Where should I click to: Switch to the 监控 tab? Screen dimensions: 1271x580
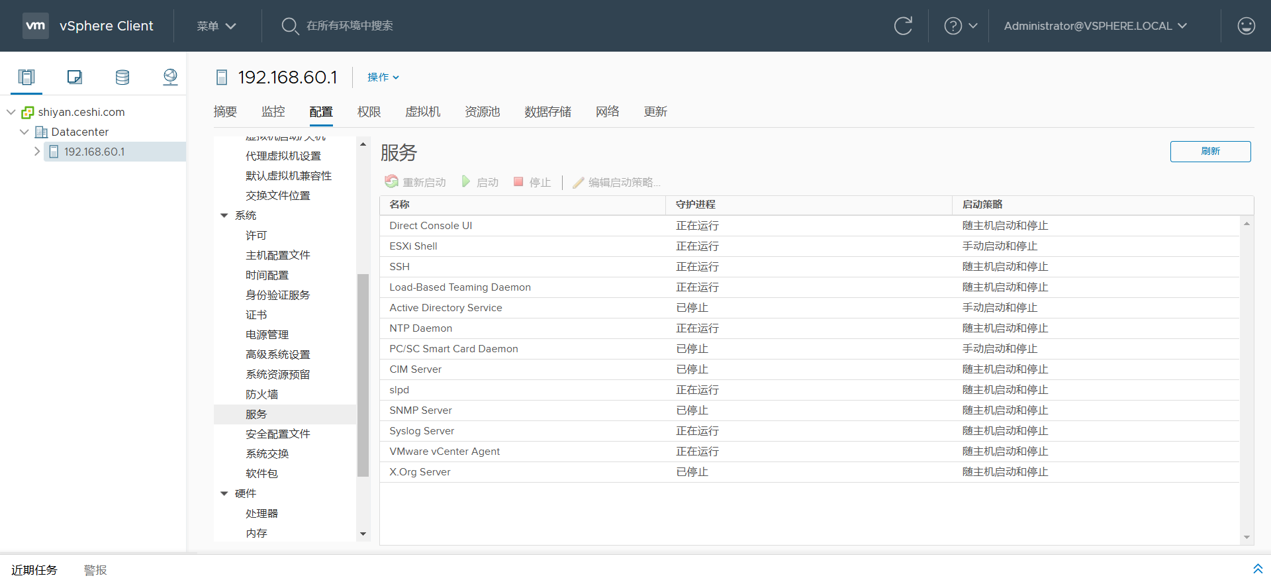(273, 112)
